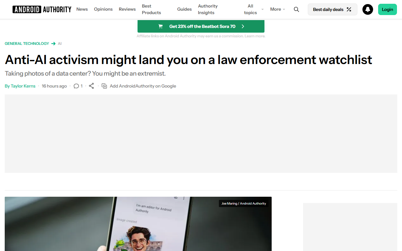Image resolution: width=402 pixels, height=251 pixels.
Task: Click the '16 hours ago' timestamp
Action: point(54,86)
